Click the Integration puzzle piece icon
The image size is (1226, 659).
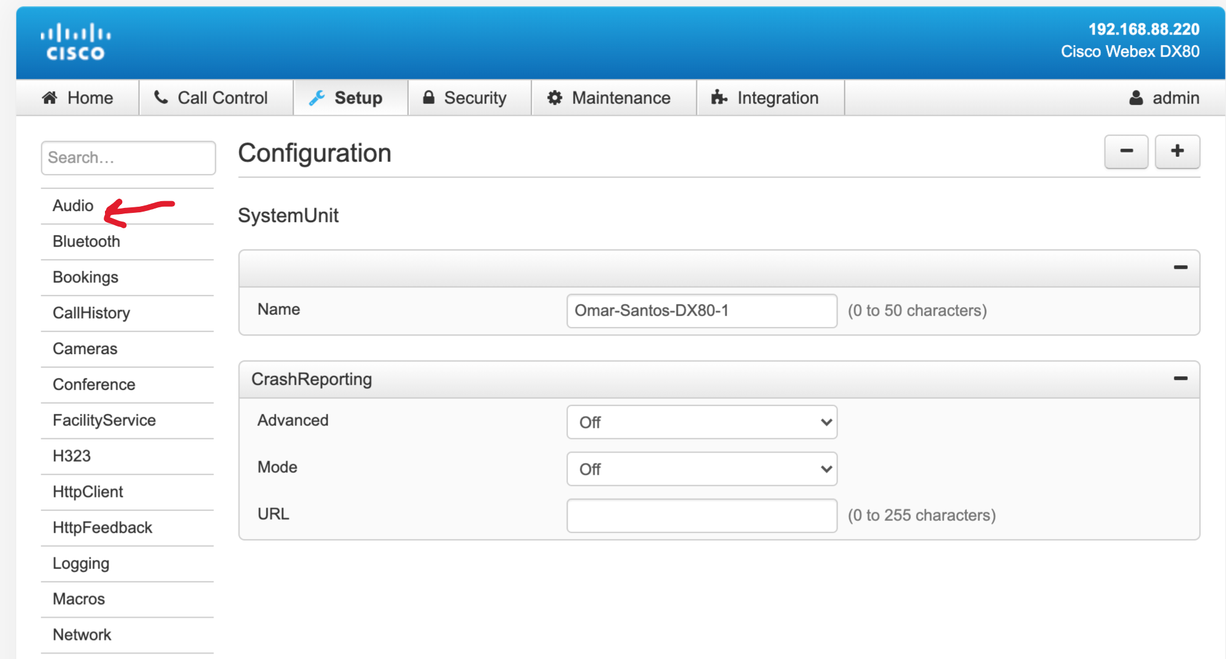pyautogui.click(x=719, y=97)
